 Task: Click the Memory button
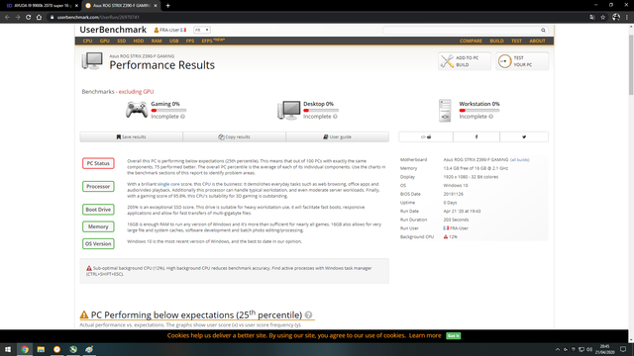click(98, 226)
